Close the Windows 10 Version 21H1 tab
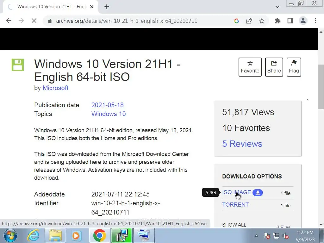The height and width of the screenshot is (243, 324). [92, 7]
